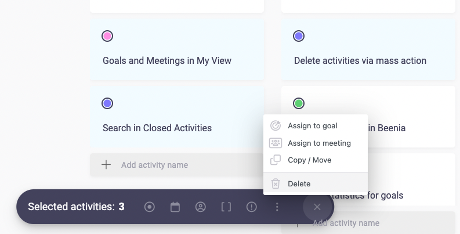Click the status circle icon in selection bar
460x234 pixels.
pos(150,207)
